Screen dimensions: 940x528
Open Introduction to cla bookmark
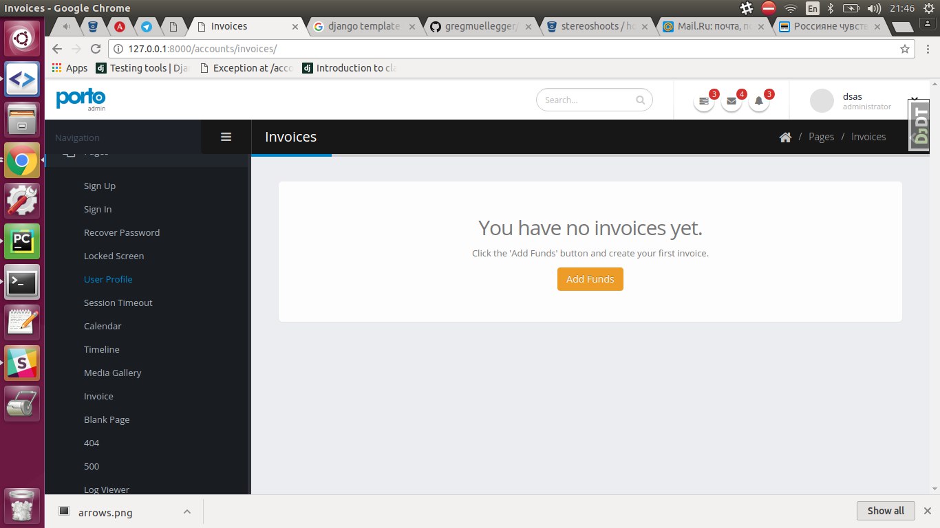[x=350, y=68]
